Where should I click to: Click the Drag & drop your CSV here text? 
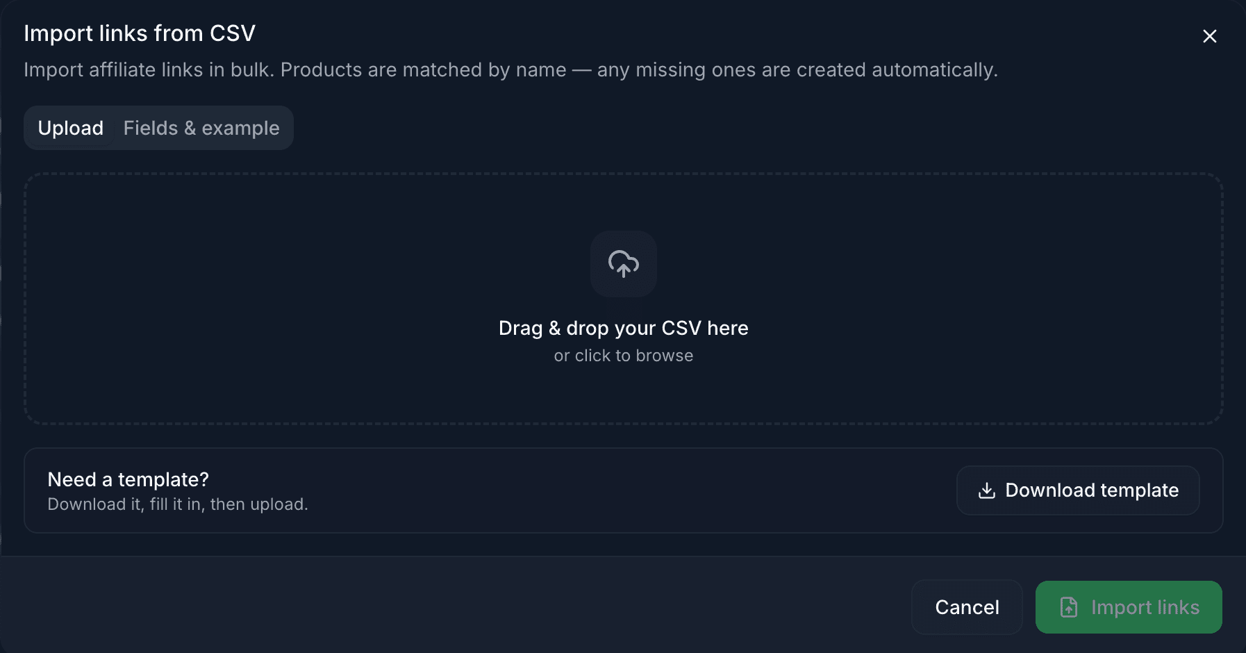coord(623,328)
